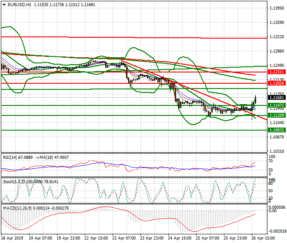
Task: Click the 22 Apr 15:00 time label
Action: pos(96,238)
